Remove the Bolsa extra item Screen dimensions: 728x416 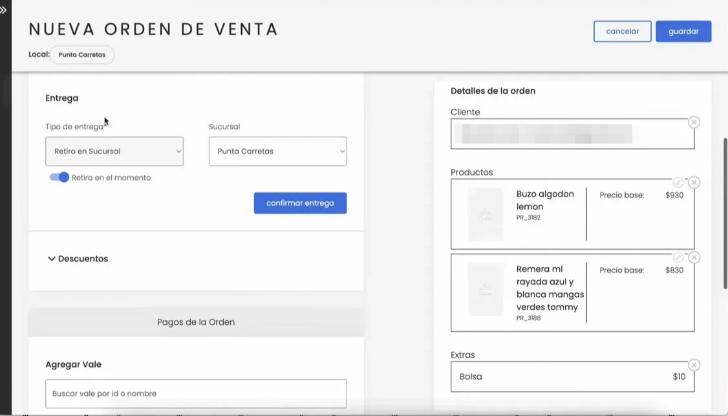coord(694,365)
